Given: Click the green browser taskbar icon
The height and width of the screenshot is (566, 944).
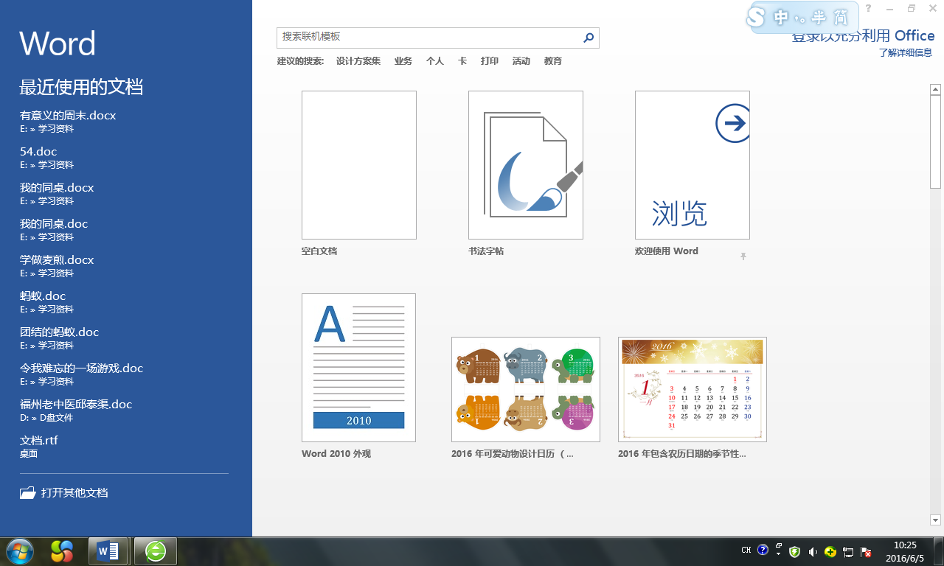Looking at the screenshot, I should pos(156,551).
